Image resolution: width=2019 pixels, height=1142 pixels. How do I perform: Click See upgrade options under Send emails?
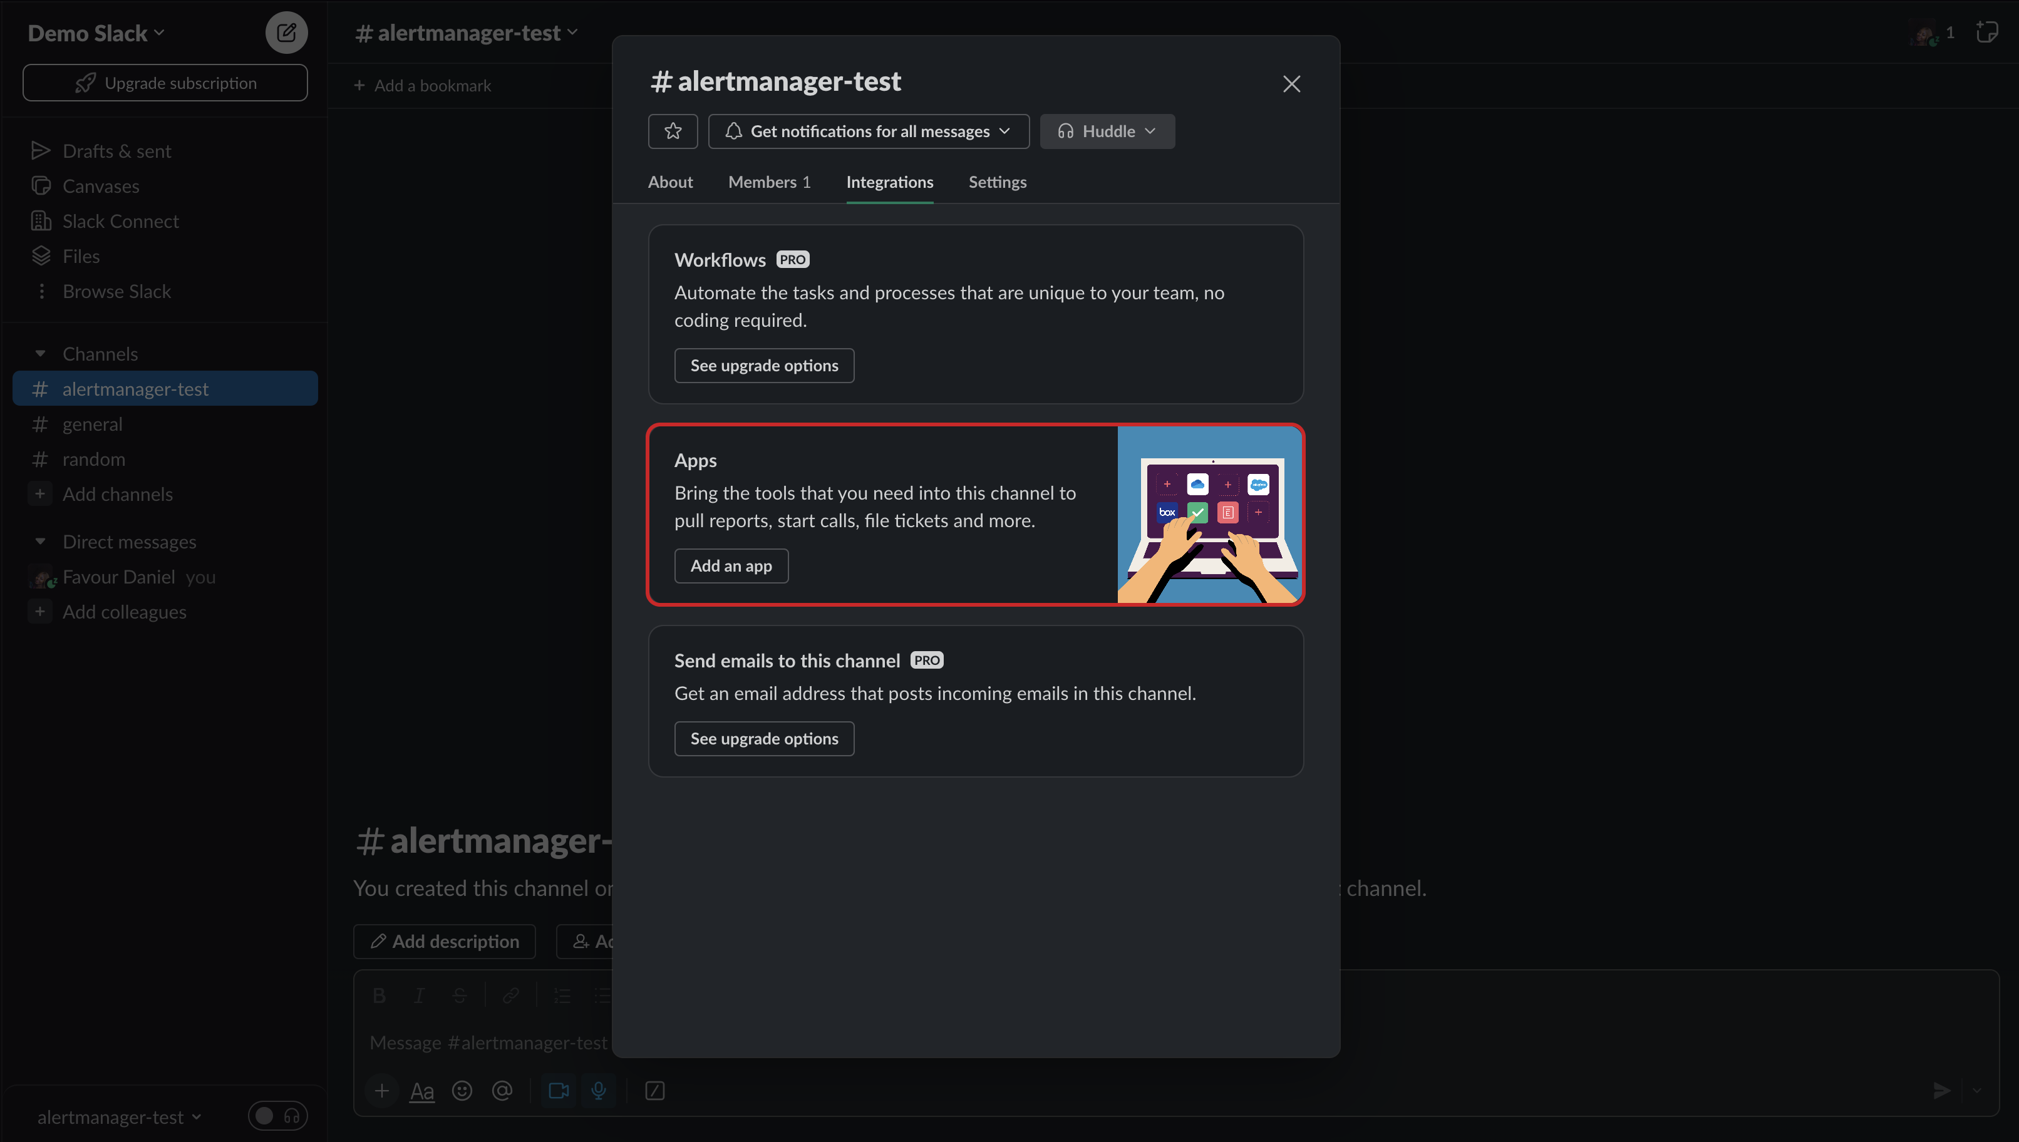(764, 739)
